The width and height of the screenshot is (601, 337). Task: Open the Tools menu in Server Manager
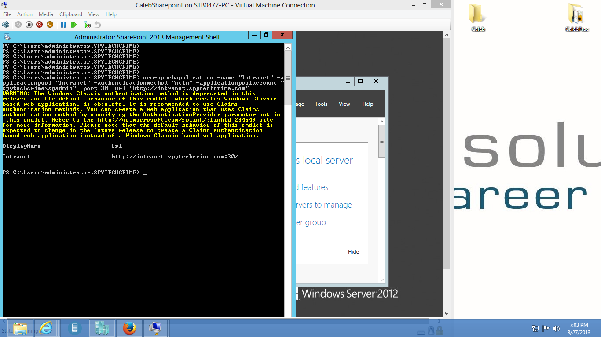321,104
